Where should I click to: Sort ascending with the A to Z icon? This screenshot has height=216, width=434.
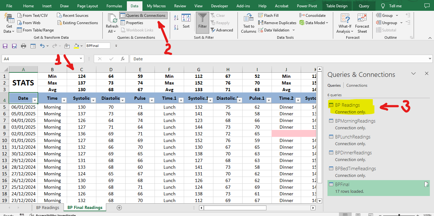[176, 18]
